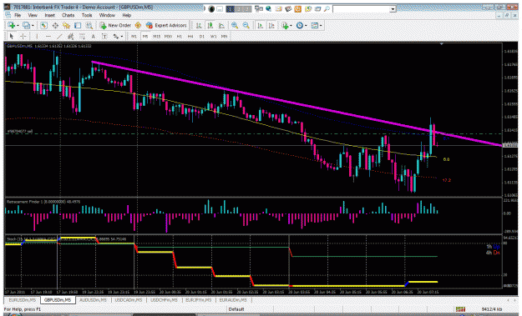Switch to MN timeframe
The image size is (522, 316).
pyautogui.click(x=225, y=36)
